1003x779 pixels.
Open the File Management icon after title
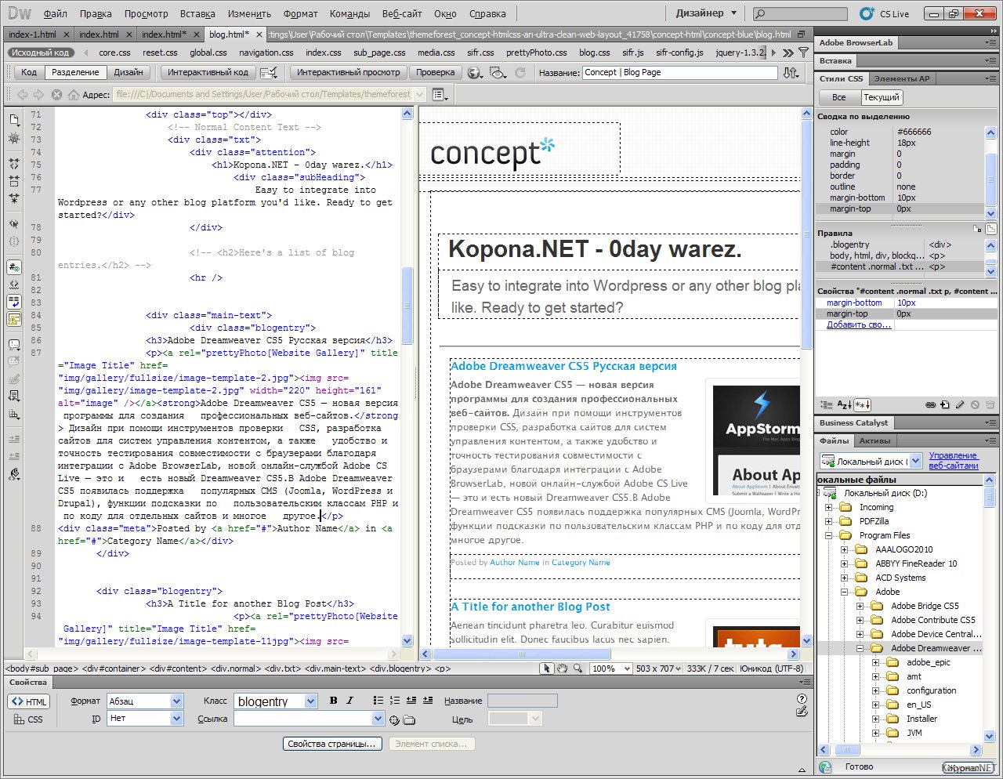[x=791, y=72]
